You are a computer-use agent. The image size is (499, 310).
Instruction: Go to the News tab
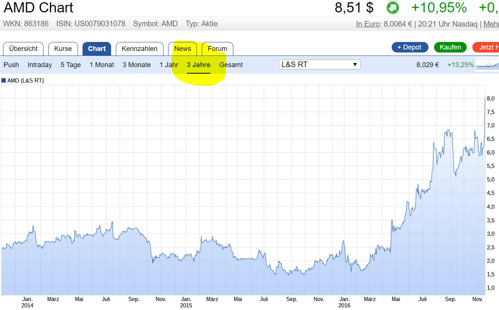click(183, 49)
